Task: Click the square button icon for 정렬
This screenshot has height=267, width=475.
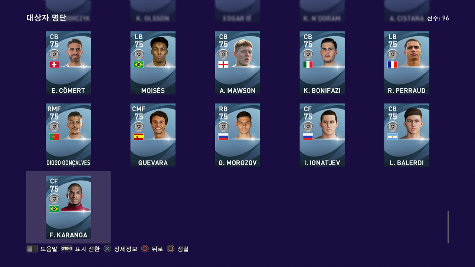Action: (x=171, y=249)
